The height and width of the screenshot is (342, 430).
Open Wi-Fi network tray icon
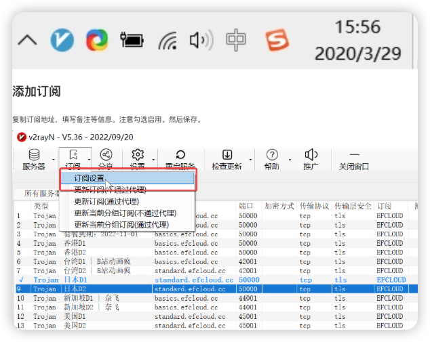pos(168,41)
